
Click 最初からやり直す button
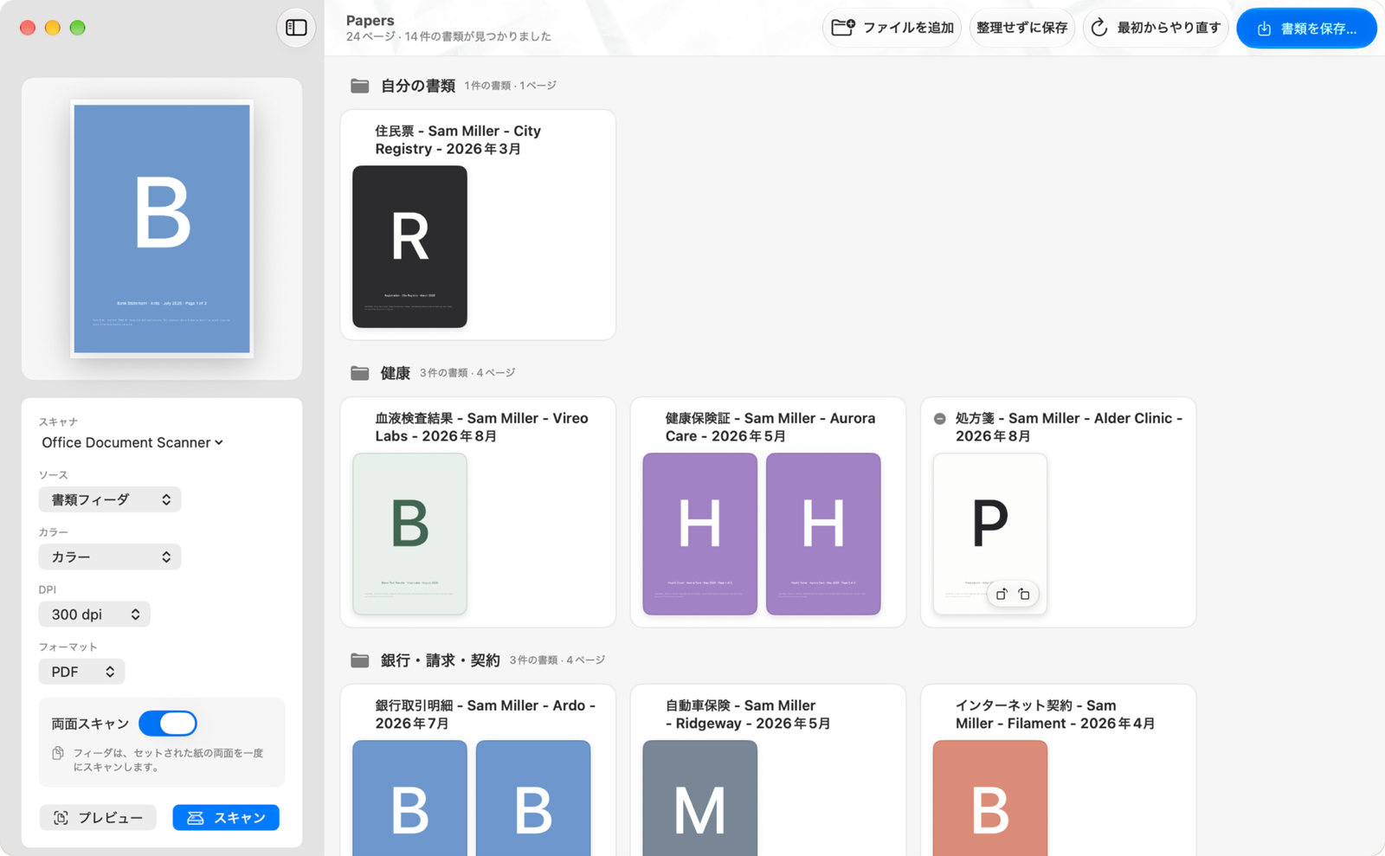click(x=1156, y=28)
